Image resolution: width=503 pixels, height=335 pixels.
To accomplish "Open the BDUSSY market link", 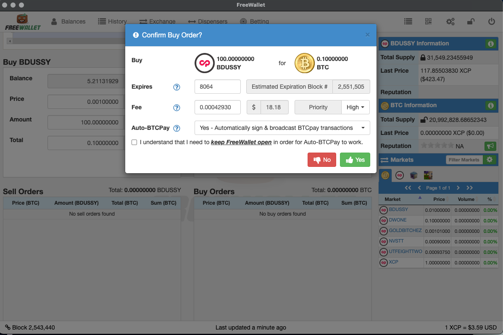I will (x=398, y=209).
